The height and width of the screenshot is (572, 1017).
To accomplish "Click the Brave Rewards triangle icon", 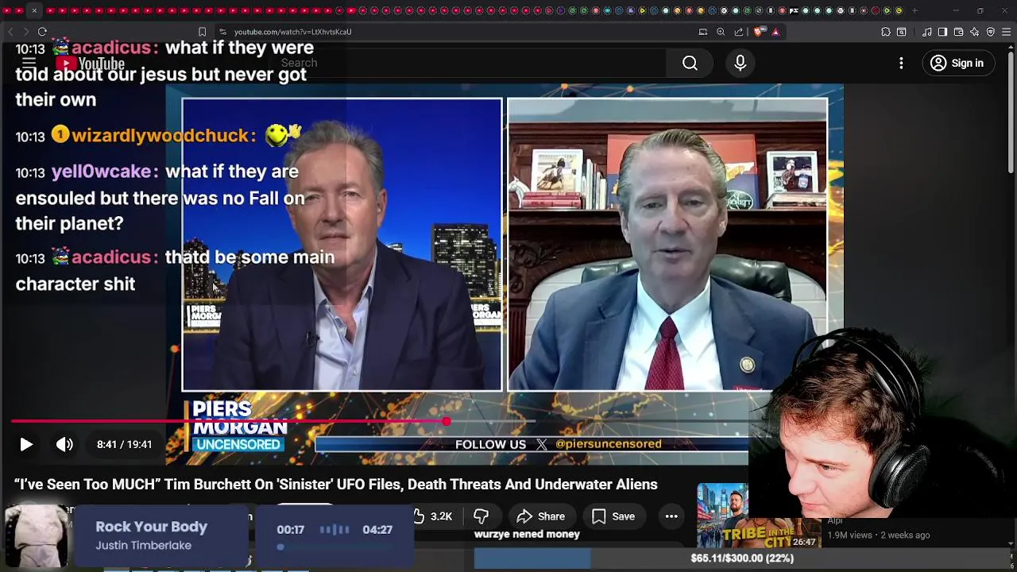I will (775, 32).
